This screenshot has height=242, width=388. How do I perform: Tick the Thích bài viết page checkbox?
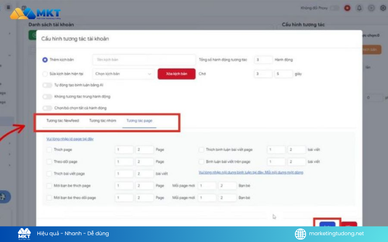point(49,174)
